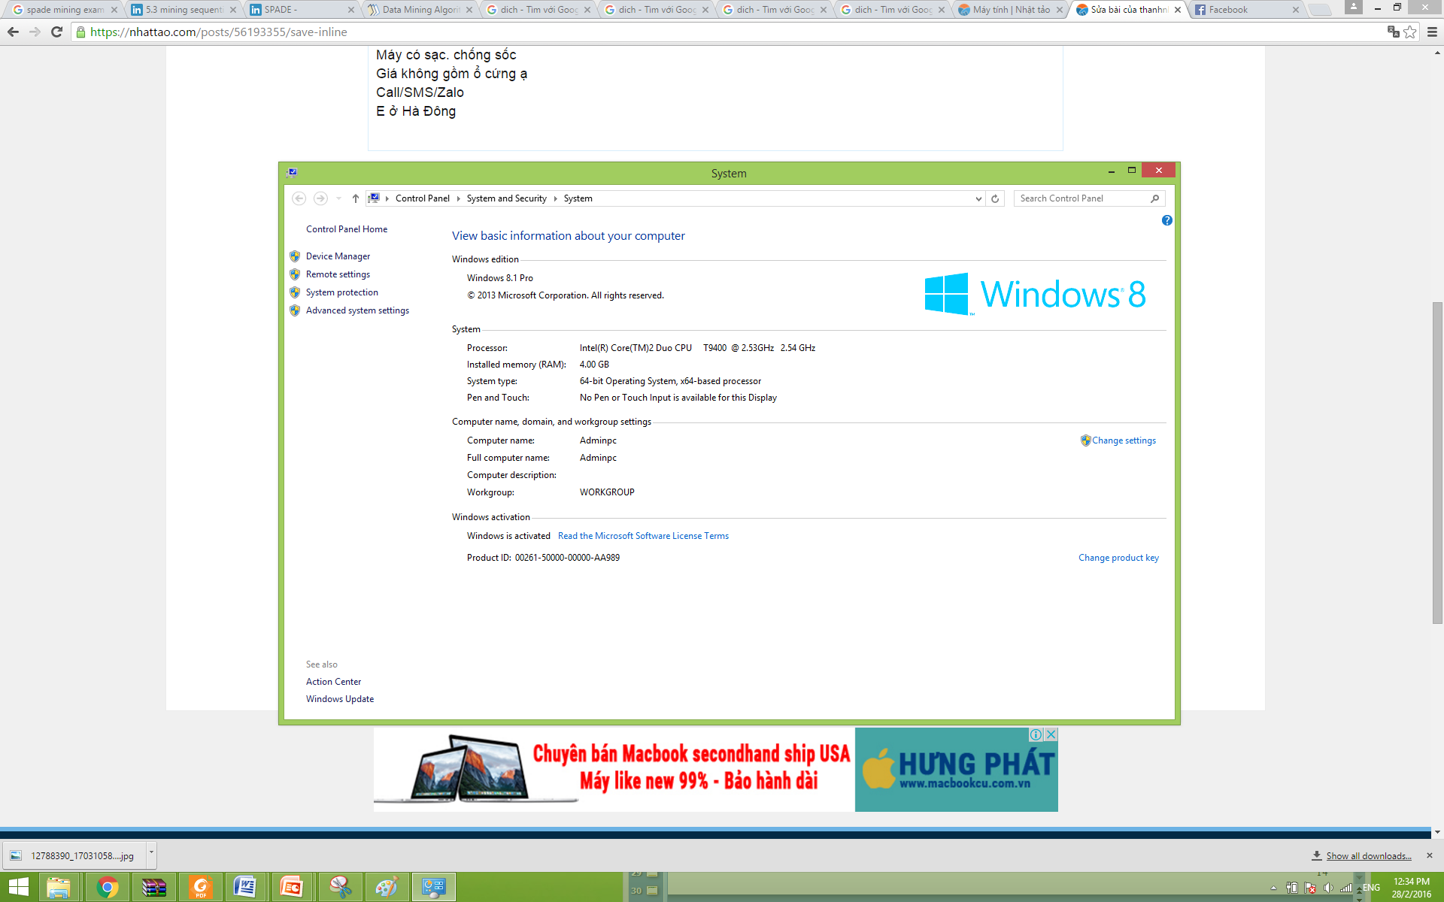This screenshot has height=902, width=1444.
Task: Click the Macbook secondhand ad banner
Action: (715, 769)
